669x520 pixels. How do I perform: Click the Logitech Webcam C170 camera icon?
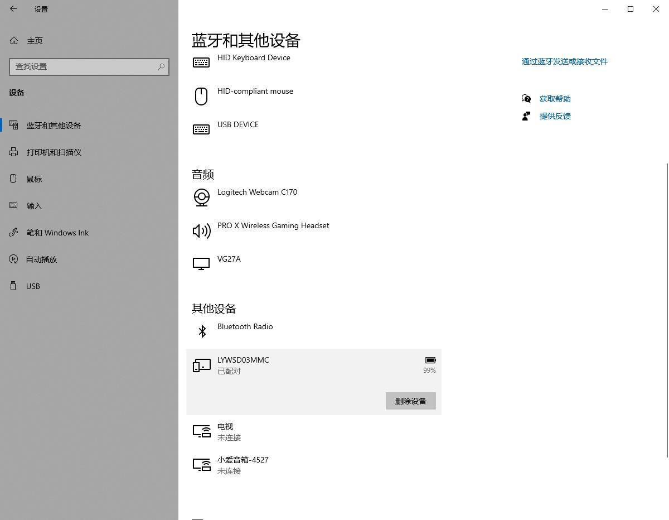(201, 197)
